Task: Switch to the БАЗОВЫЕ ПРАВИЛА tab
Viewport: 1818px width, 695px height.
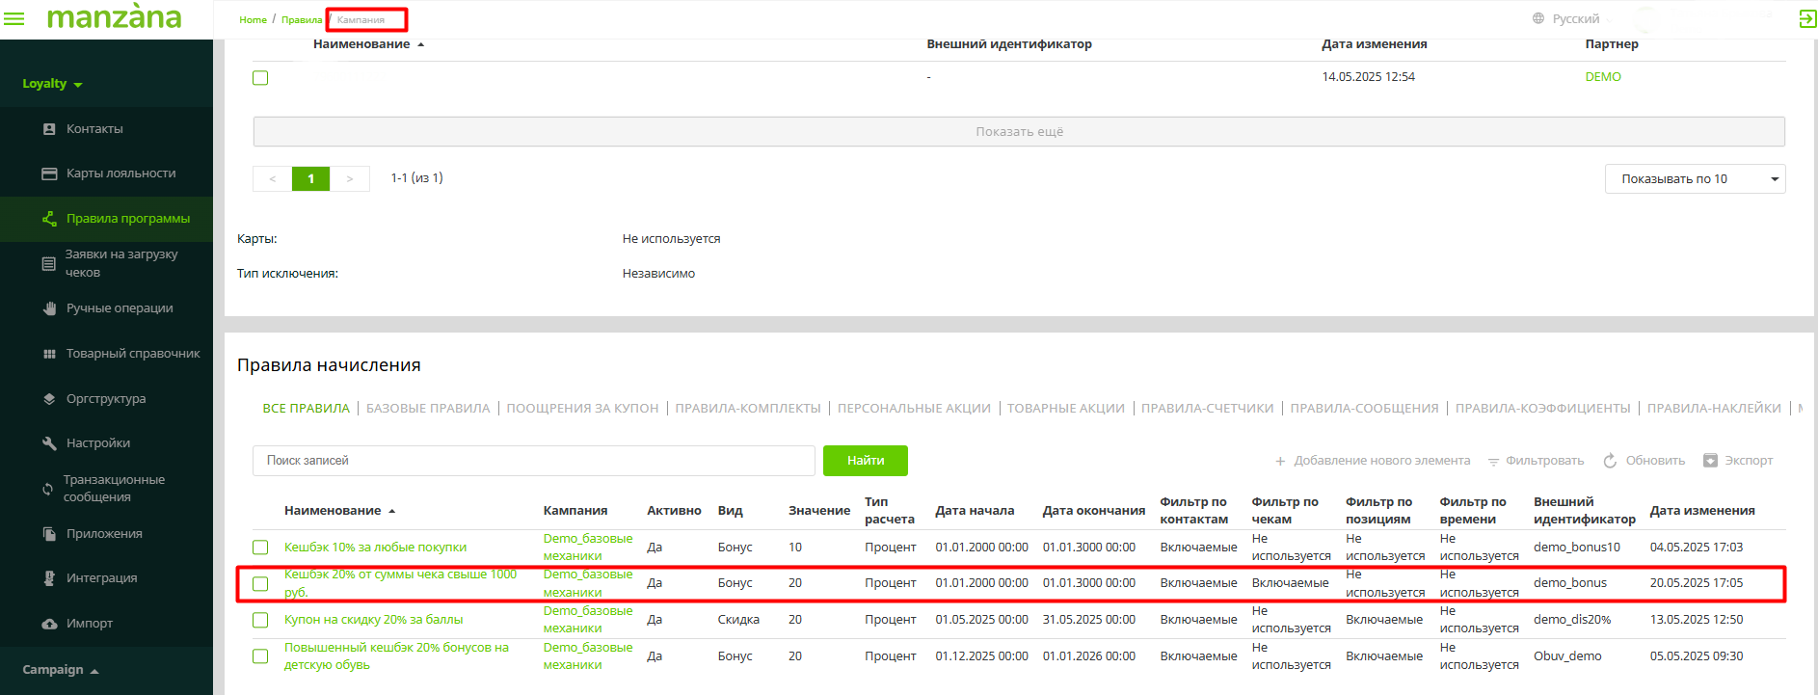Action: point(428,409)
